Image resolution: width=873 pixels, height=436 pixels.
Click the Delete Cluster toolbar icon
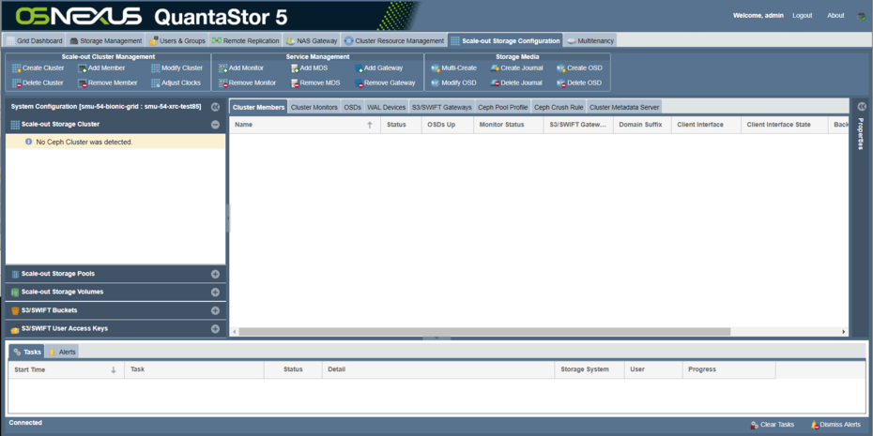click(16, 83)
